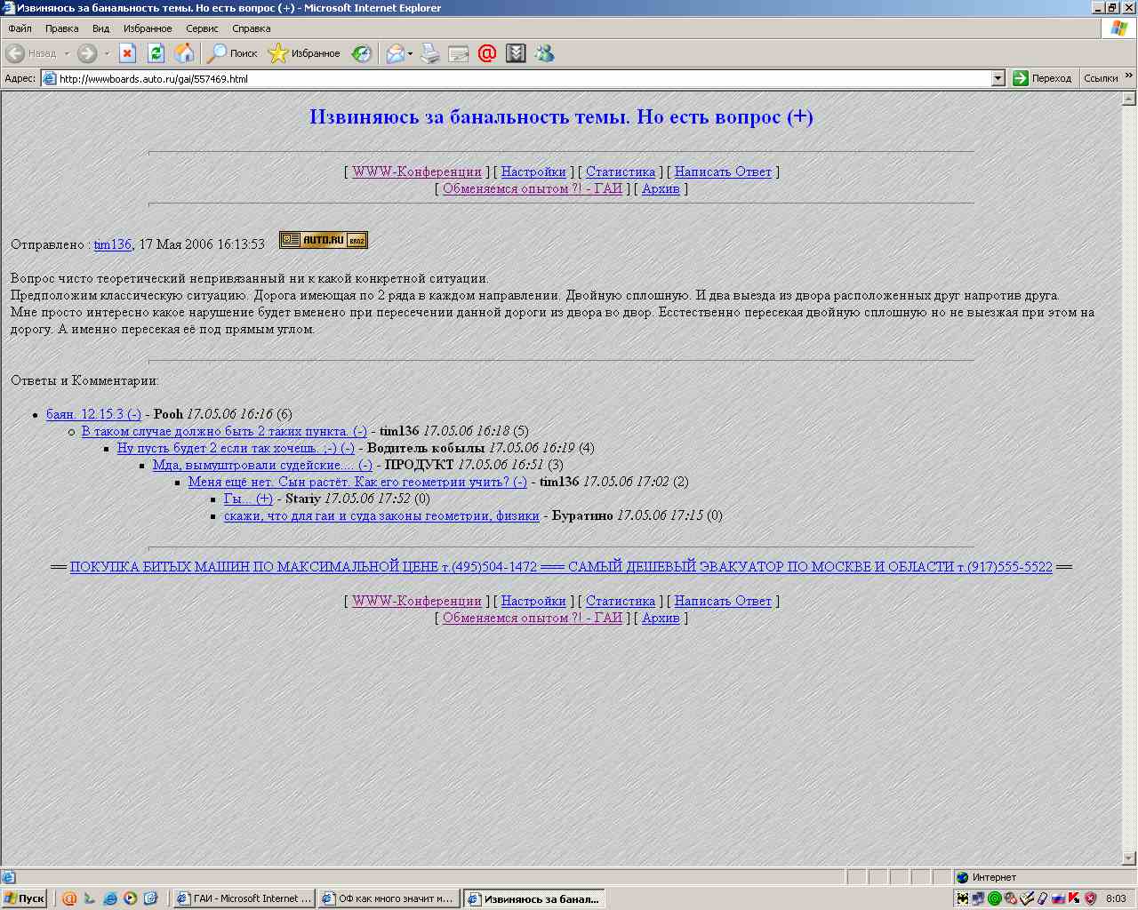
Task: Open the Избранное favorites star
Action: point(304,53)
